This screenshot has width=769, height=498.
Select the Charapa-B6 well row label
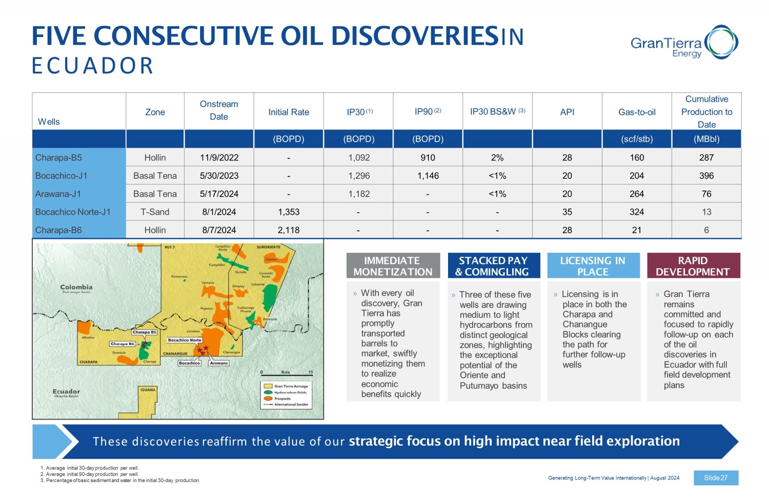pos(58,230)
